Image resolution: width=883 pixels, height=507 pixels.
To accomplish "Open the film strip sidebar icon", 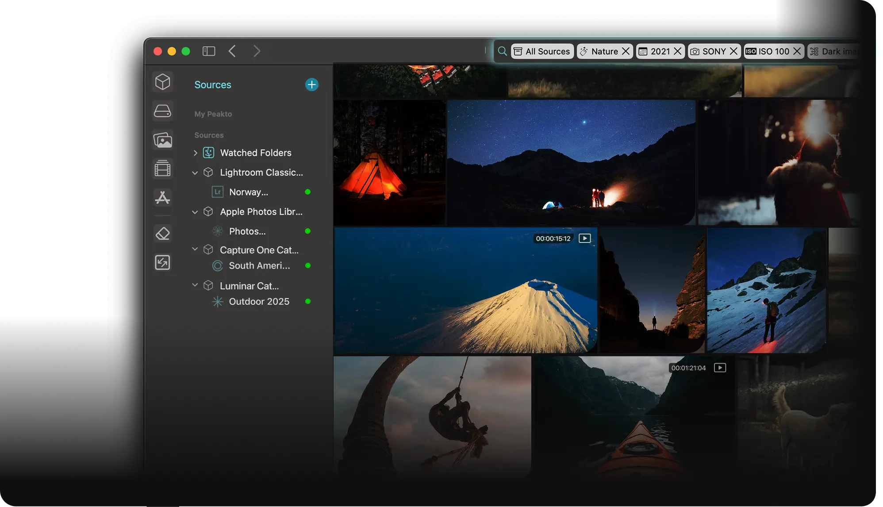I will 162,169.
